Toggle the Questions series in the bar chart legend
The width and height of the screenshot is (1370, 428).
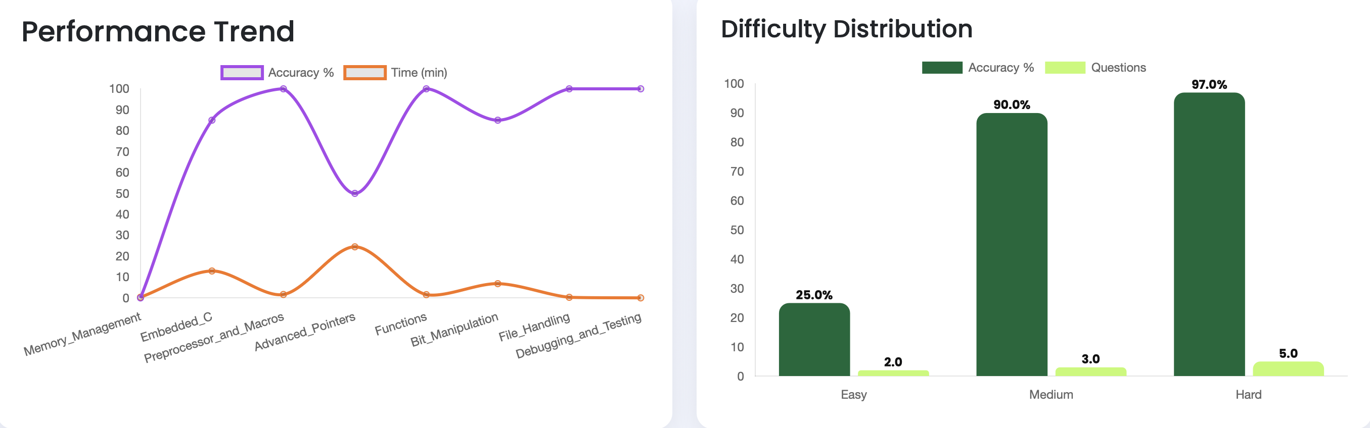click(x=1095, y=68)
